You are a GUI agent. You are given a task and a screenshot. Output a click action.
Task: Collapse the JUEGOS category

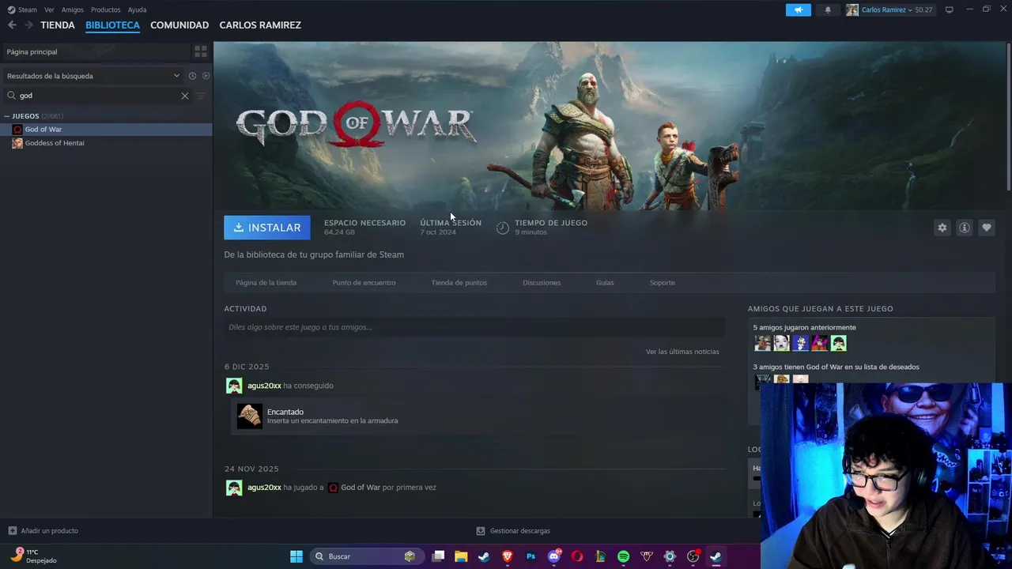7,116
